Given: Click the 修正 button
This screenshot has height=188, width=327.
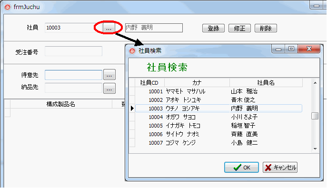Looking at the screenshot, I should [239, 28].
